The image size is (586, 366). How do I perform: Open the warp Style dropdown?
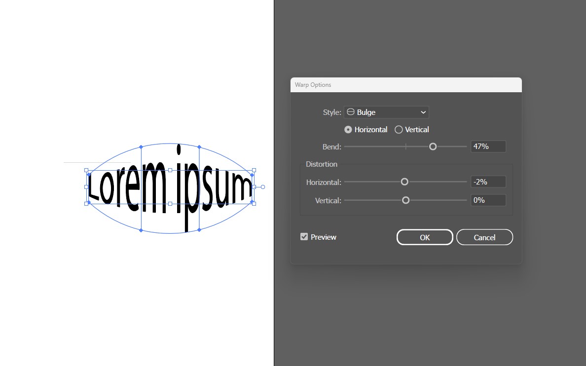click(386, 112)
